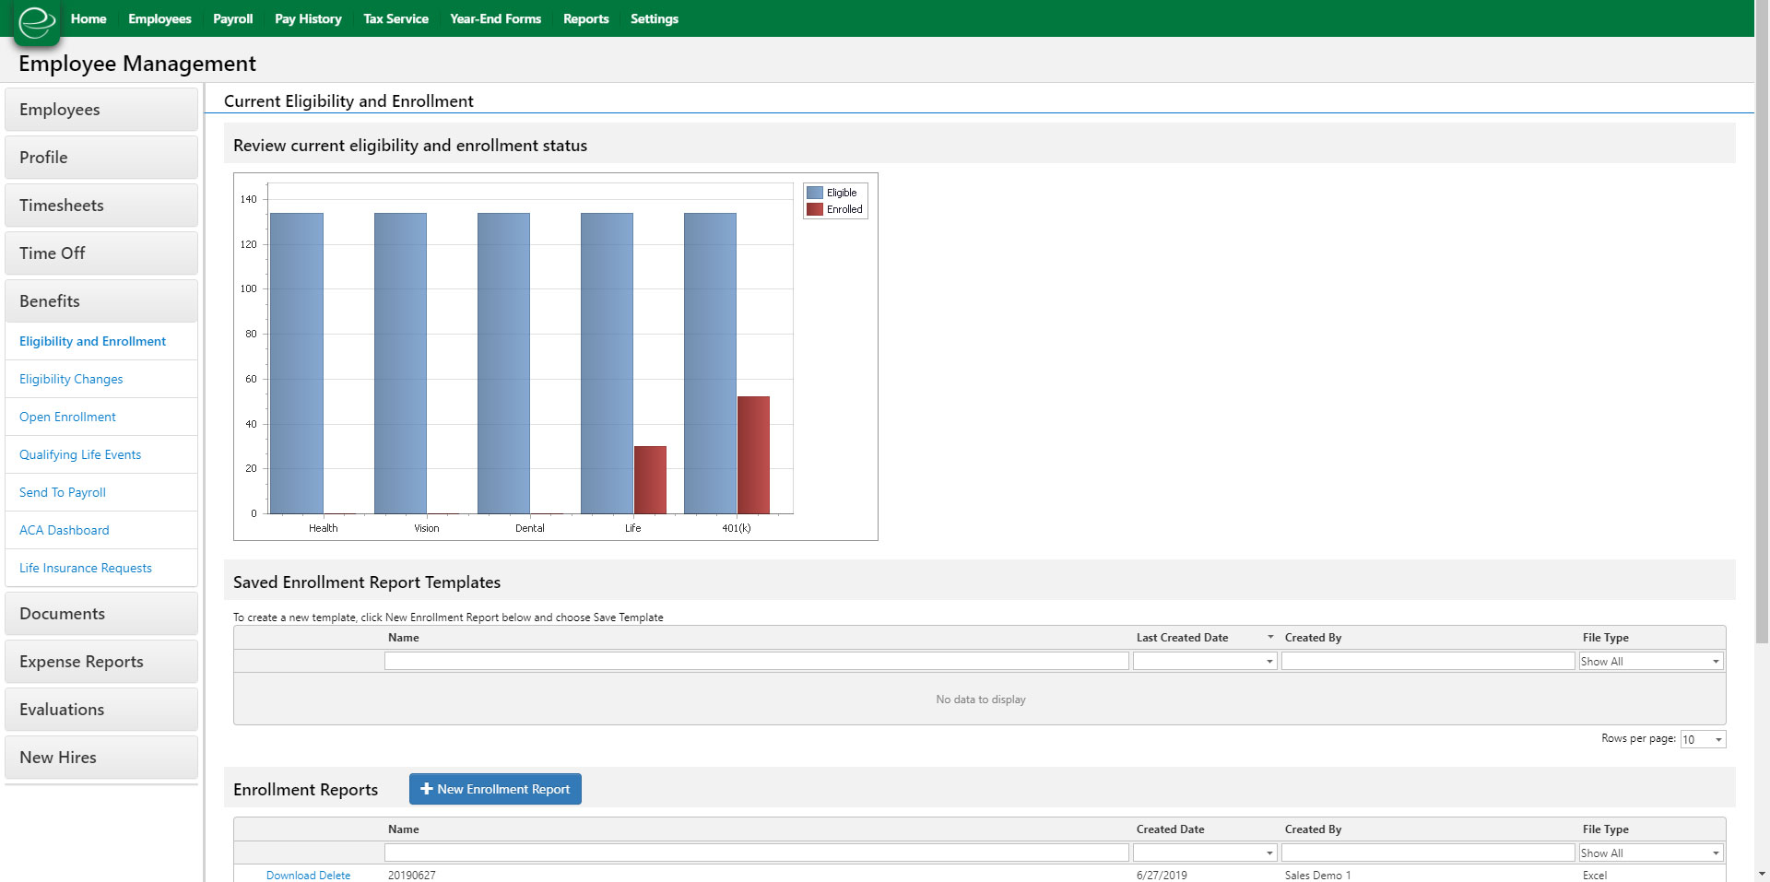Click the red 401(k) Enrolled bar
Viewport: 1770px width, 882px height.
753,454
